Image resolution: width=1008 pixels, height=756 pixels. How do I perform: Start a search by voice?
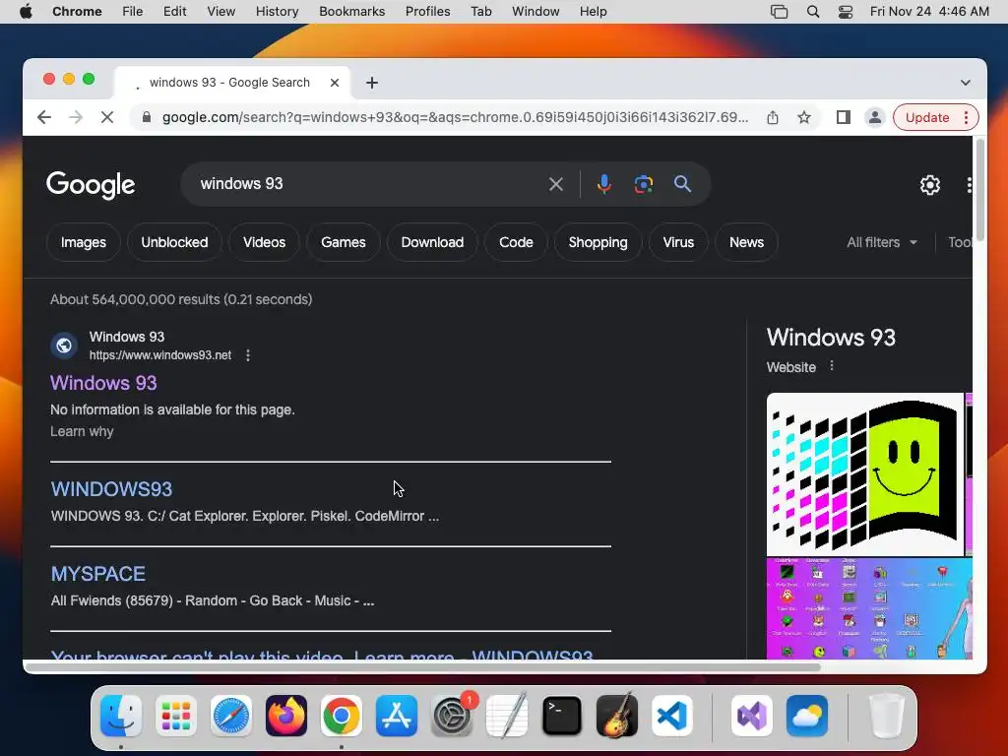603,184
